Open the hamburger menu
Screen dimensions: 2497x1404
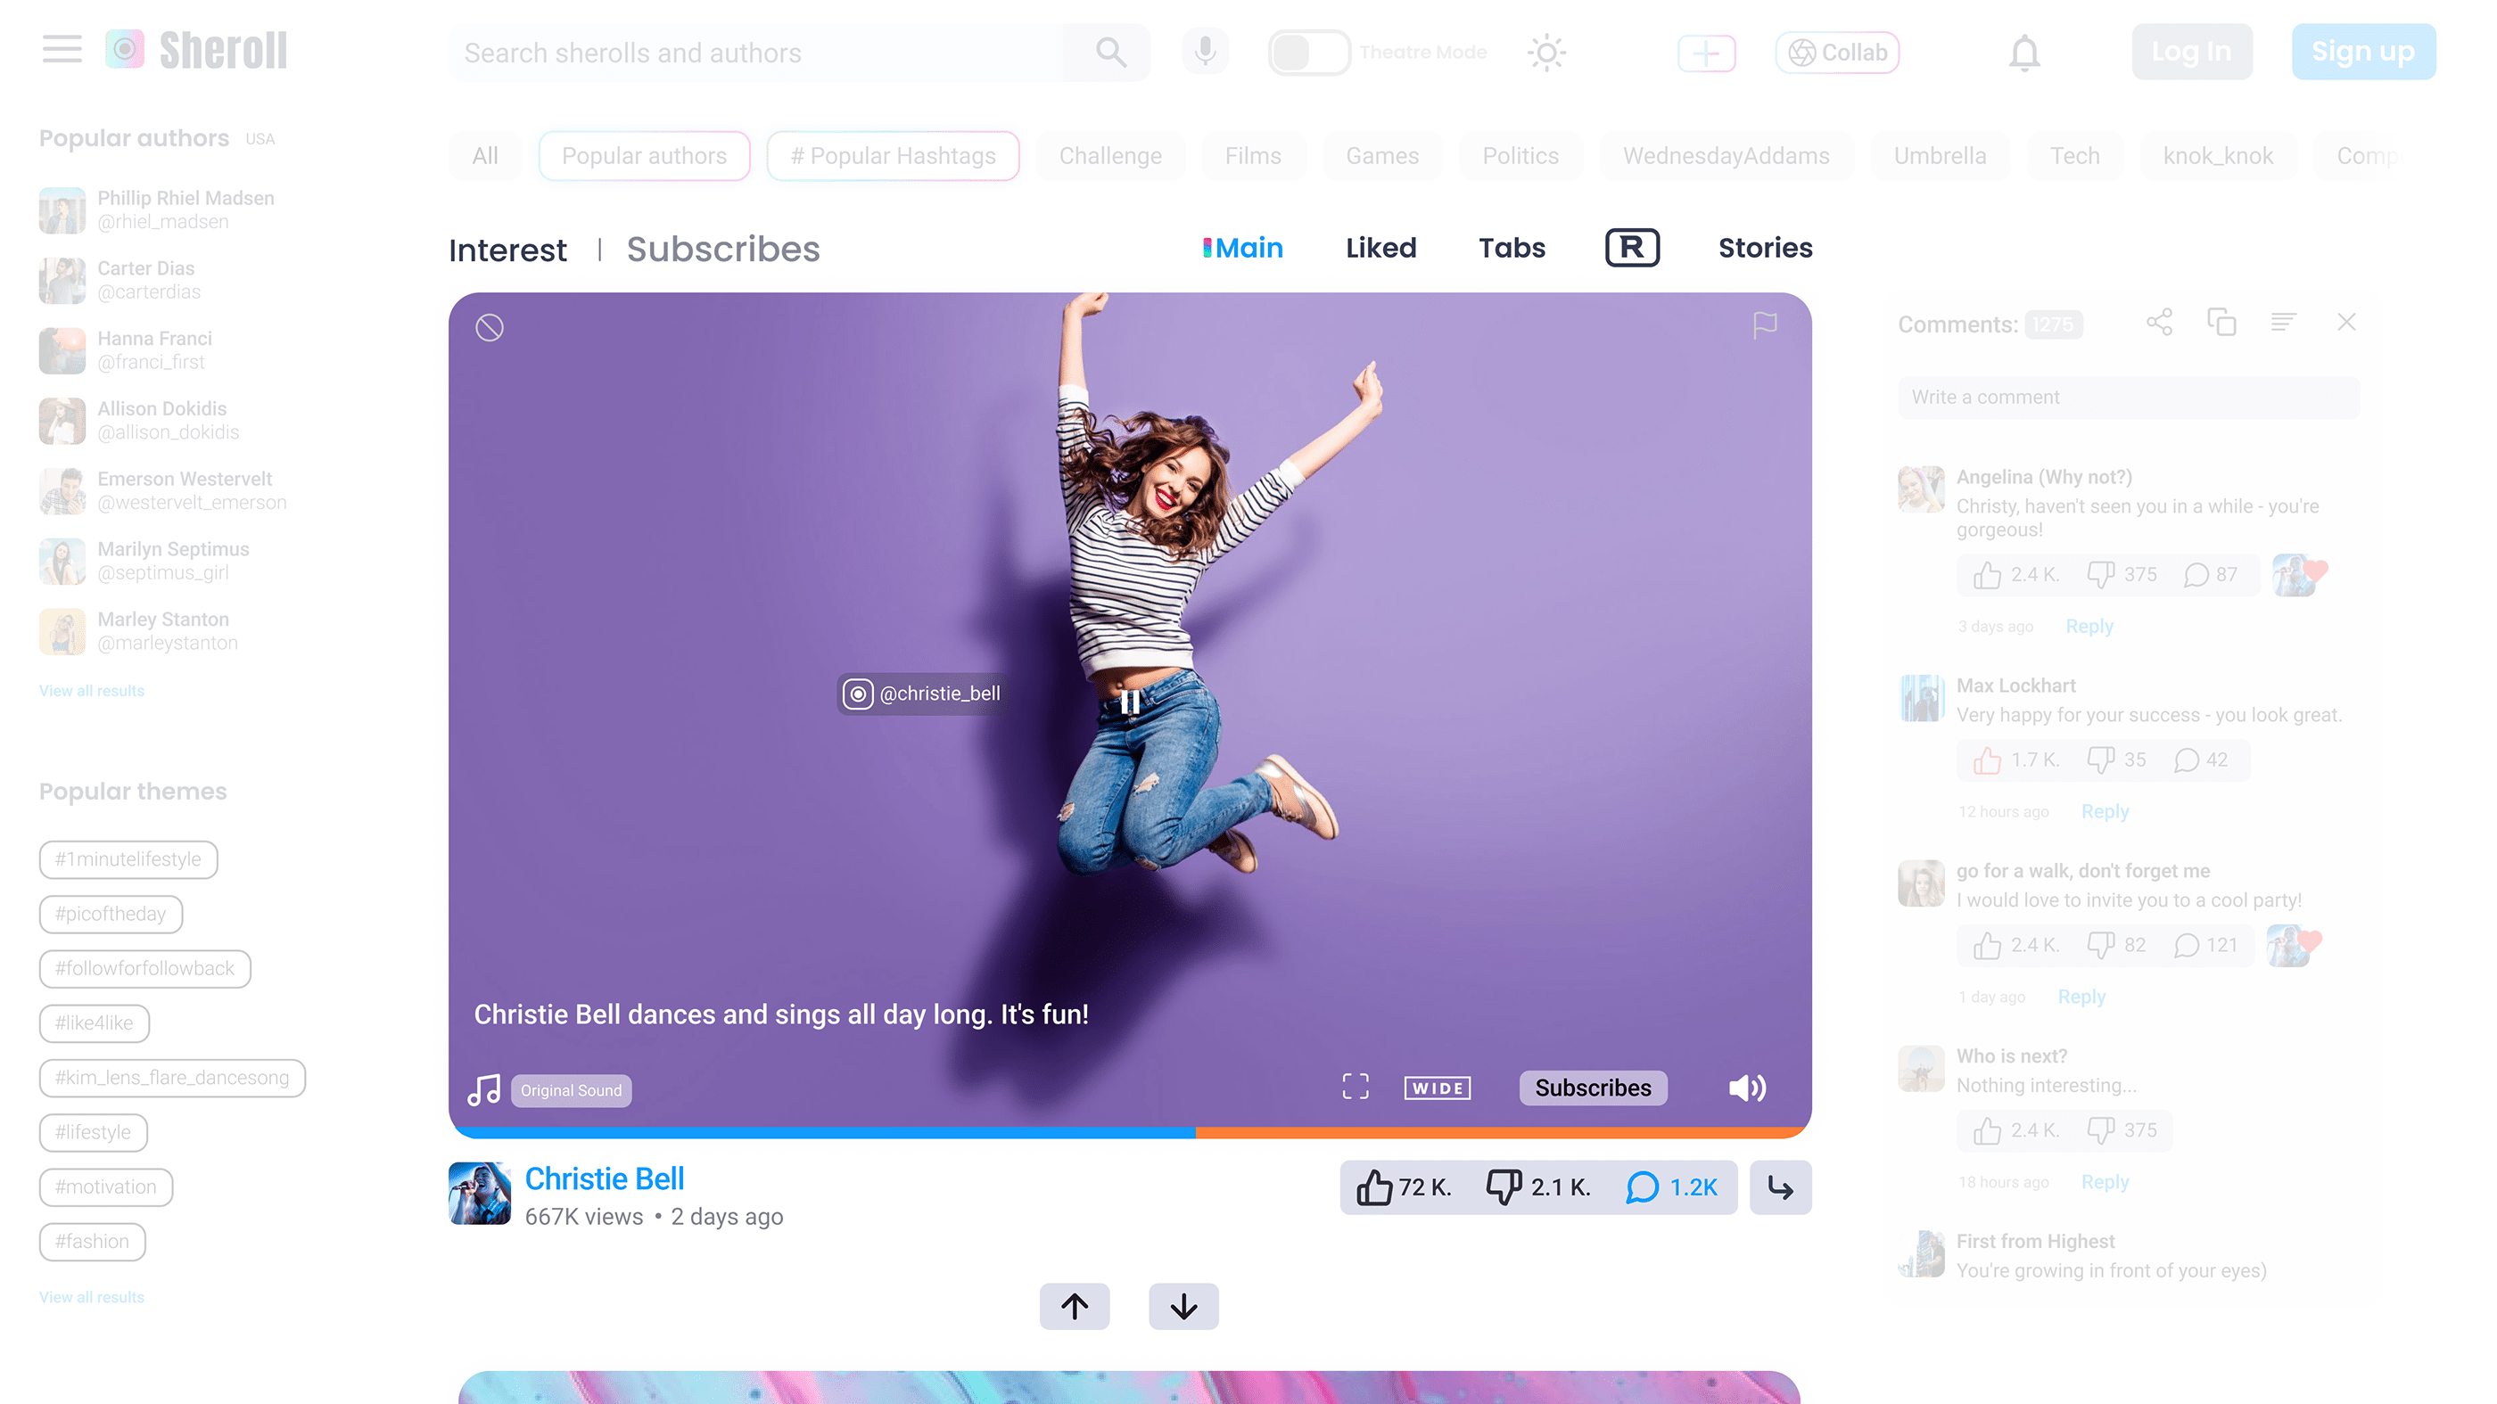tap(62, 49)
